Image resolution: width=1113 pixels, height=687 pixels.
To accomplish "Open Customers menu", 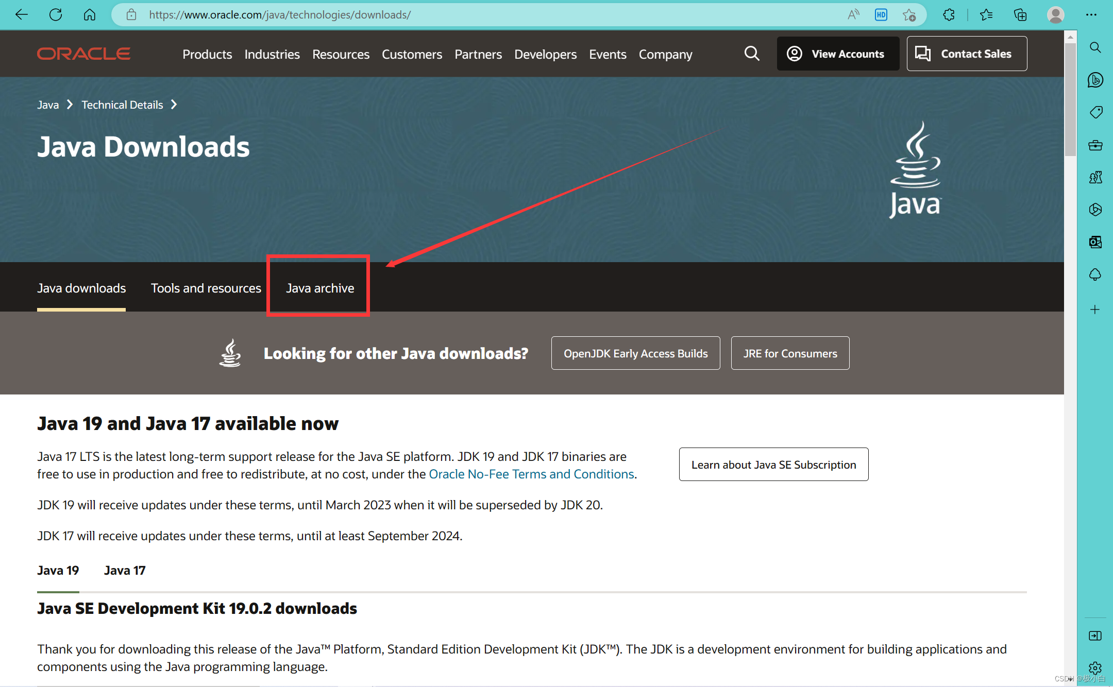I will [x=412, y=54].
